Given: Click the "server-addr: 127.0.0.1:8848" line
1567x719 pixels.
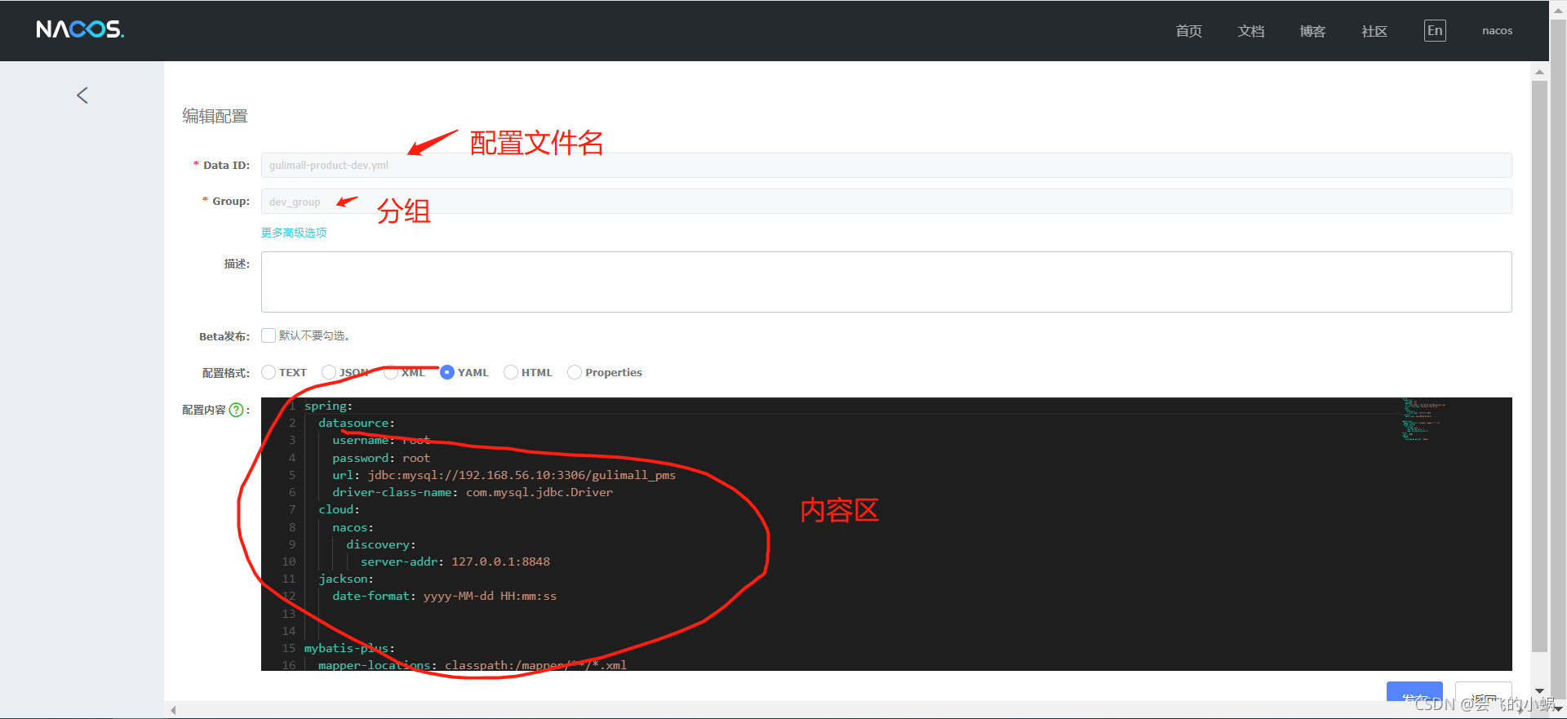Looking at the screenshot, I should [x=455, y=561].
